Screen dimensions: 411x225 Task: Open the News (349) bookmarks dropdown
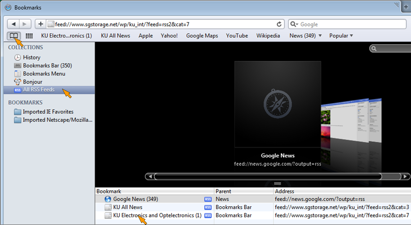click(306, 36)
